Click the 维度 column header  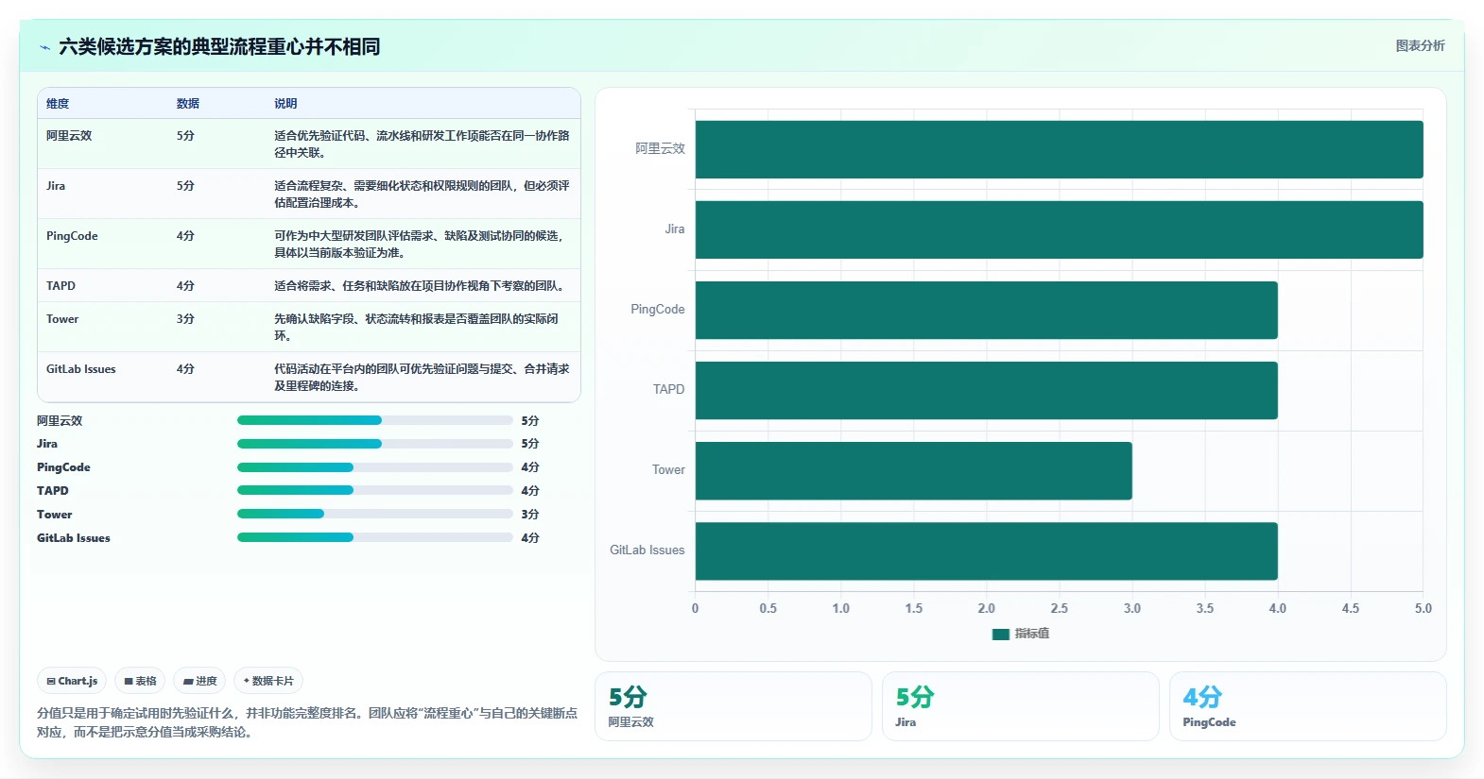tap(58, 104)
